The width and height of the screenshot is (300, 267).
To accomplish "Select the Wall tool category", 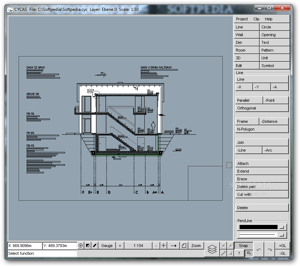I will (x=247, y=35).
